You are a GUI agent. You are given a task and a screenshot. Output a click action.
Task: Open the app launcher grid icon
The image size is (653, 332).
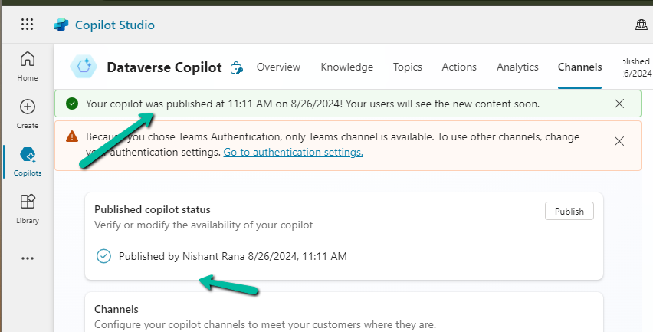click(27, 25)
